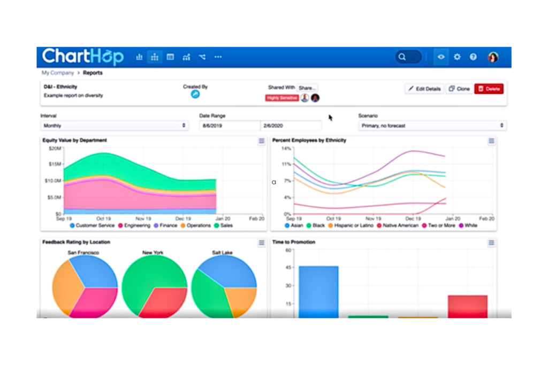
Task: Click the Highly Sensitive red badge
Action: (x=280, y=98)
